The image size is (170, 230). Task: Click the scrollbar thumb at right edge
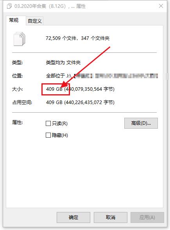[167, 76]
